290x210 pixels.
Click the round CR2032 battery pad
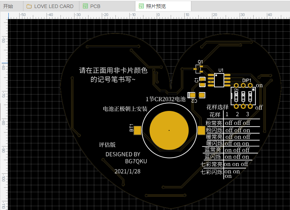(x=169, y=130)
